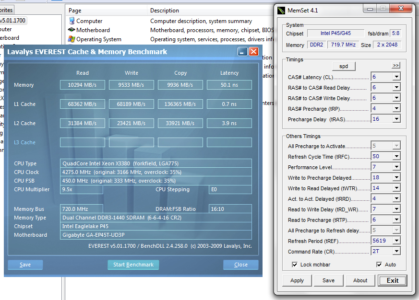Click the Memory Latency value 50.1 ns

(229, 85)
